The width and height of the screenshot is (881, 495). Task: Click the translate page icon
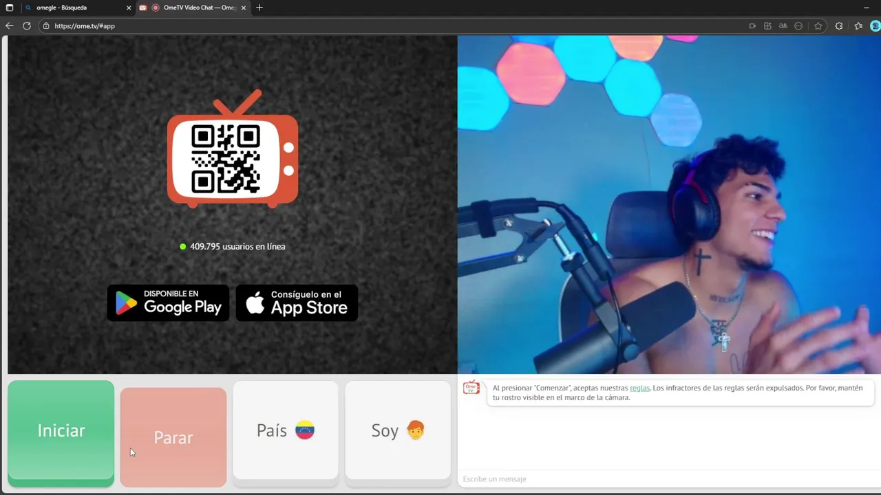click(783, 26)
